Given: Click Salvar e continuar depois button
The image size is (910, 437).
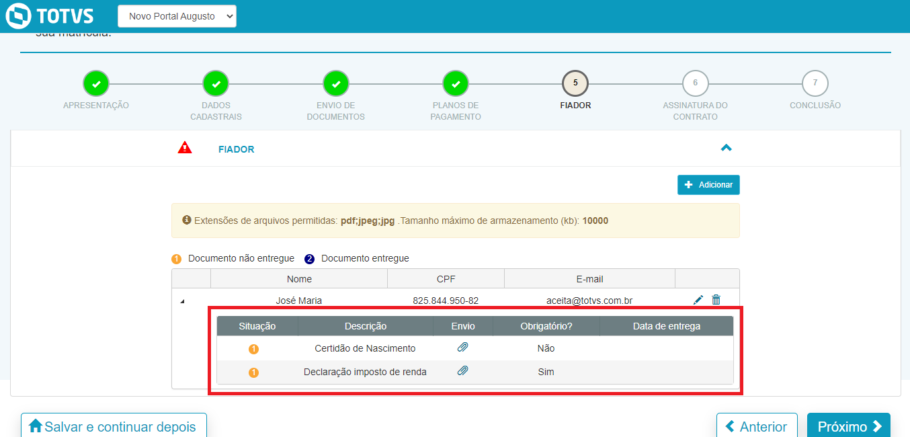Looking at the screenshot, I should pyautogui.click(x=114, y=426).
